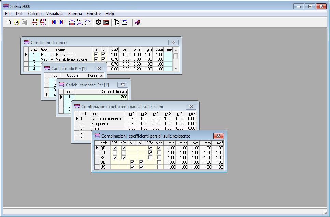Click the stopwatch toolbar icon
This screenshot has width=330, height=217.
[99, 22]
